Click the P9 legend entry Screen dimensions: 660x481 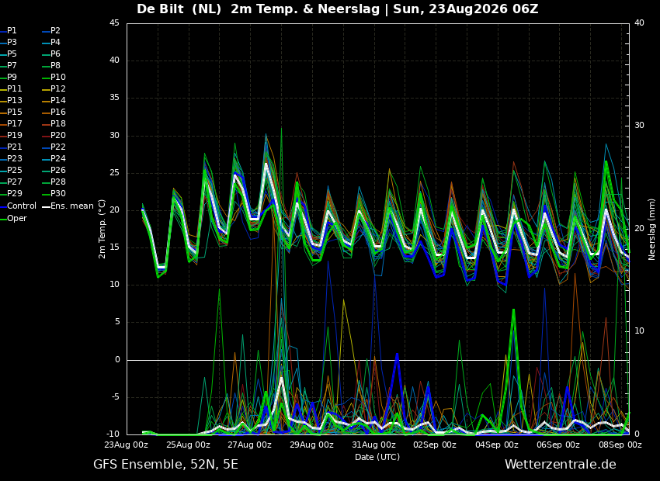12,78
